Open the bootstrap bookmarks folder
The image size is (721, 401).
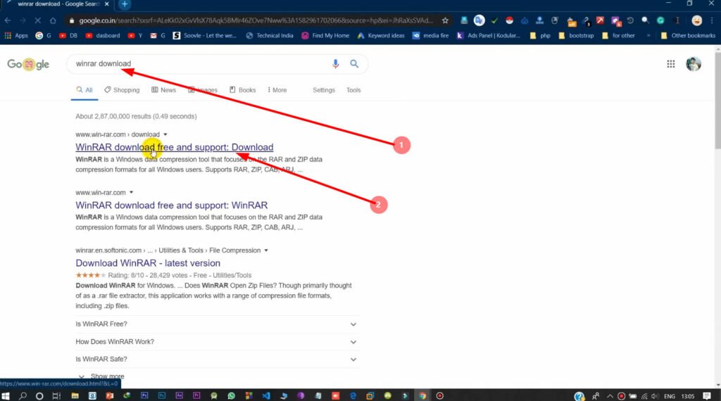pos(576,35)
